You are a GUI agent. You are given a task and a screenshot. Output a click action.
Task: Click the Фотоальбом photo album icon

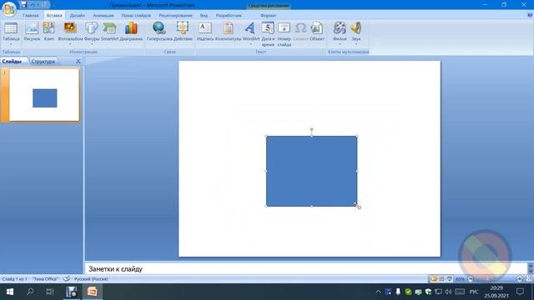pyautogui.click(x=70, y=27)
